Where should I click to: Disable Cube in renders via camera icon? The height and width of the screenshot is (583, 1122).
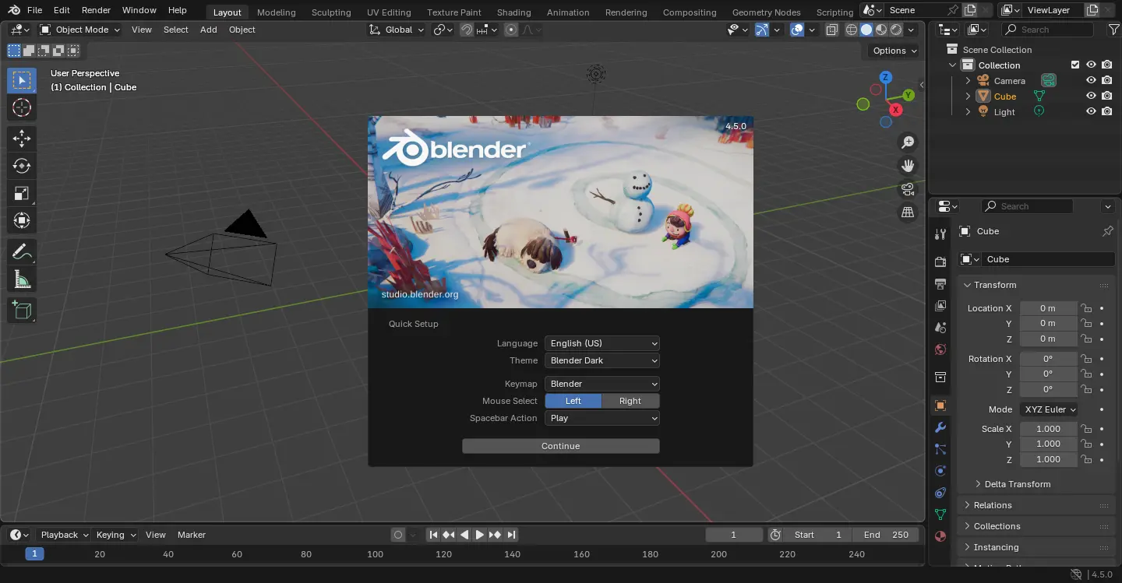coord(1106,96)
